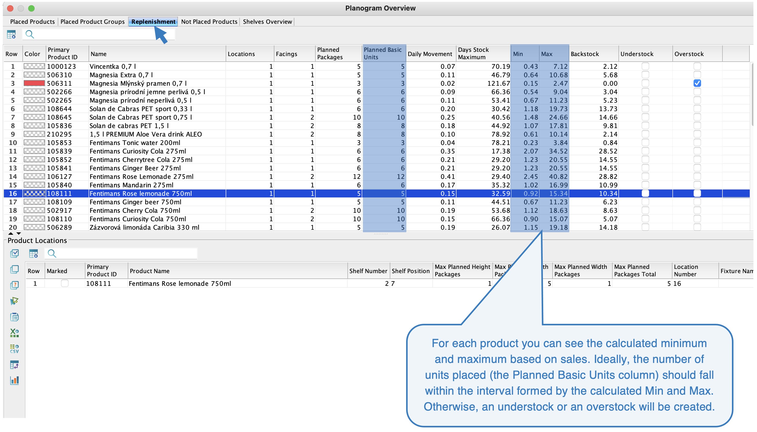The width and height of the screenshot is (757, 432).
Task: Check Marked box for product 108111
Action: (65, 283)
